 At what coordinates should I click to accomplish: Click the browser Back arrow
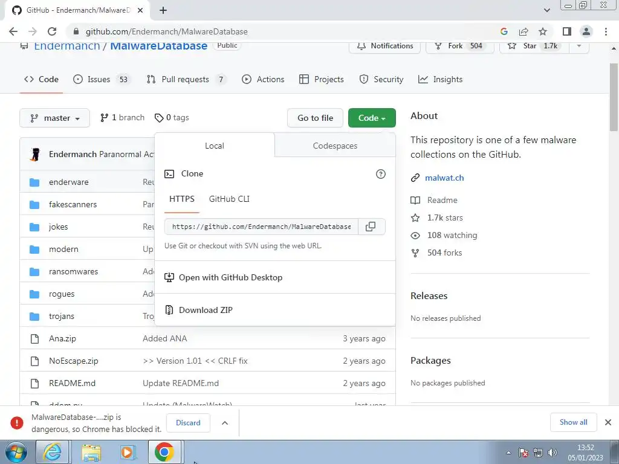(13, 31)
